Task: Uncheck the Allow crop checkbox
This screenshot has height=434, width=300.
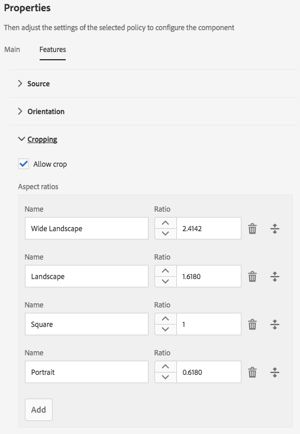Action: click(x=24, y=164)
